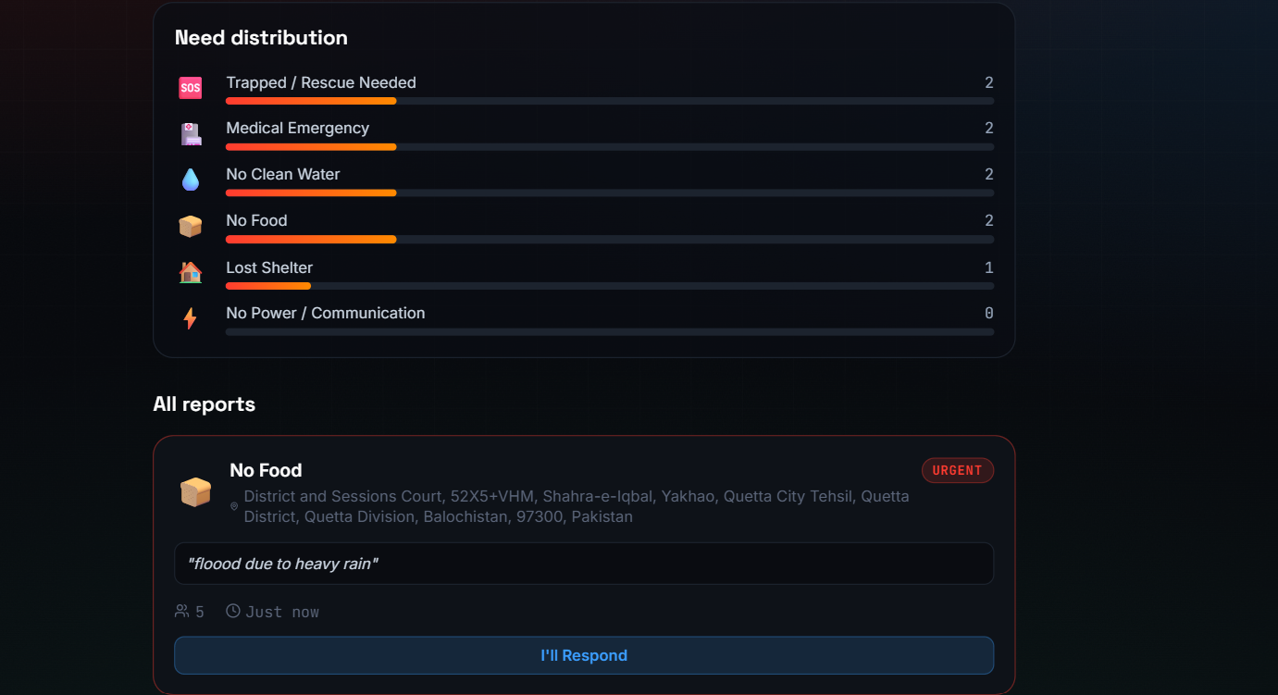Click the Lost Shelter progress bar

(x=610, y=286)
